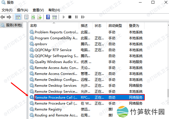Sort by the 登录为 column header

click(134, 25)
